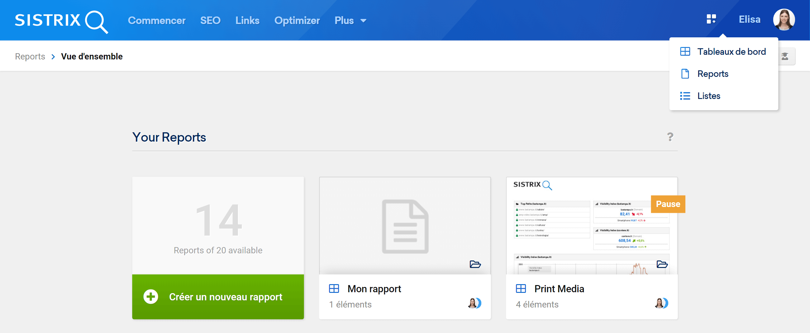Viewport: 810px width, 333px height.
Task: Click the grid icon beside Mon rapport
Action: coord(334,288)
